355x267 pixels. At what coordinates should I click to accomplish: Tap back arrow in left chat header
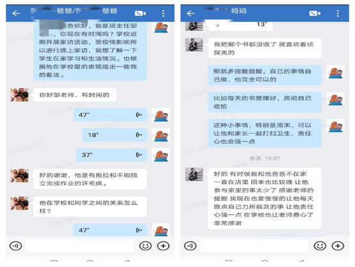(16, 13)
